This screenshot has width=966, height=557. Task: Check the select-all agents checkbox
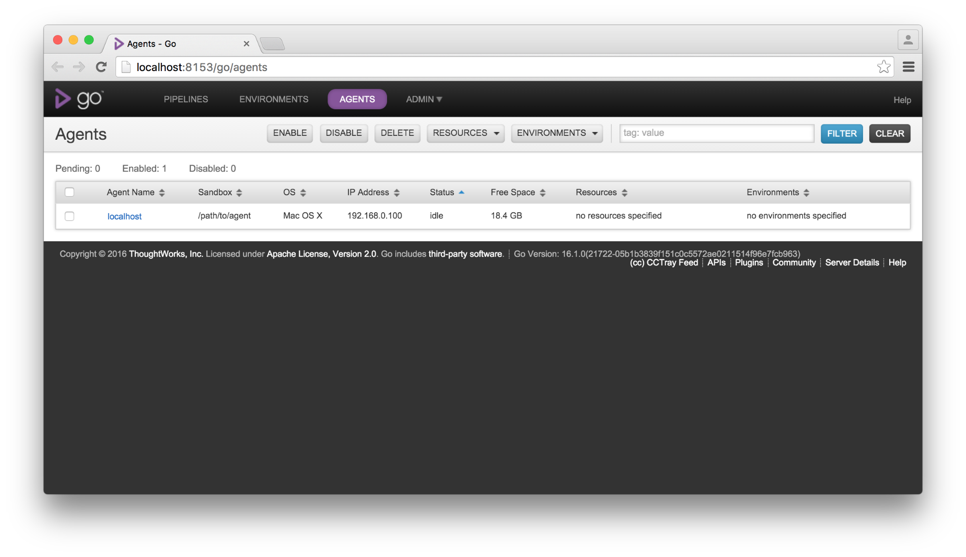click(x=69, y=192)
